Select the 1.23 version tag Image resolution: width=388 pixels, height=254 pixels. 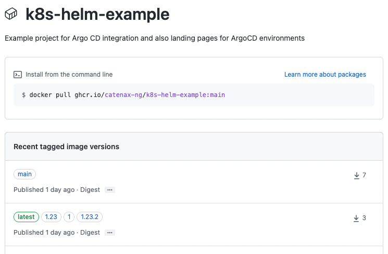click(x=51, y=217)
